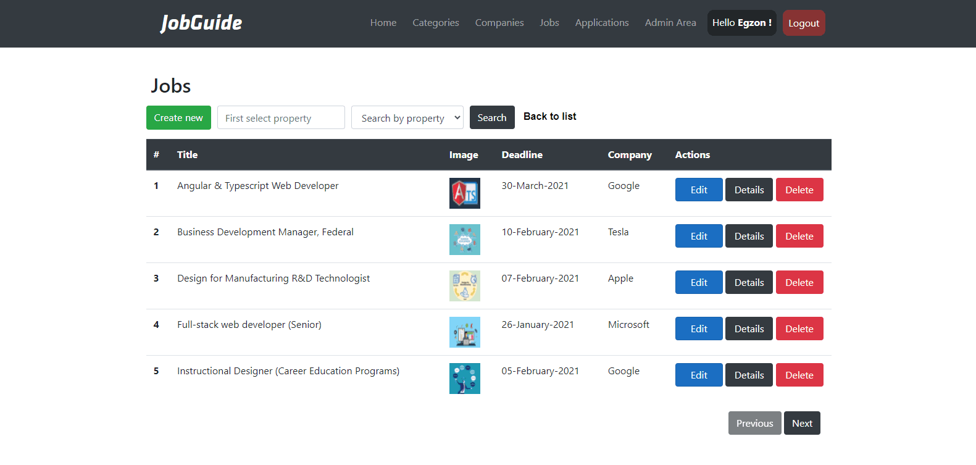Focus the First select property field
Screen dimensions: 976x465
[x=281, y=117]
